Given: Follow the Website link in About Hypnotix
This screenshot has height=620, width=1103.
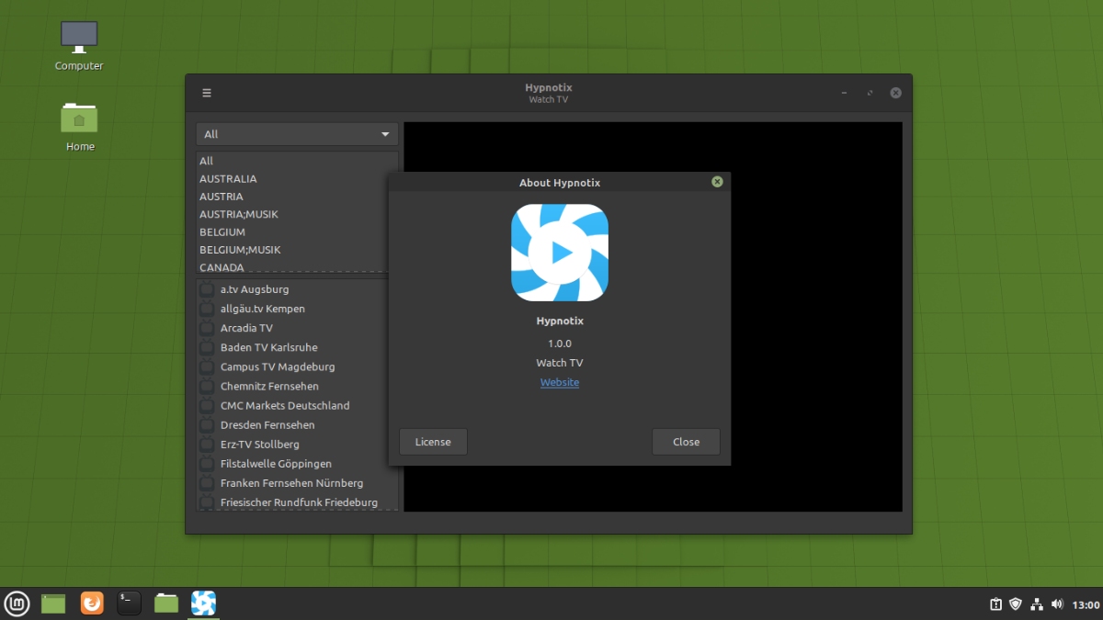Looking at the screenshot, I should [x=559, y=382].
